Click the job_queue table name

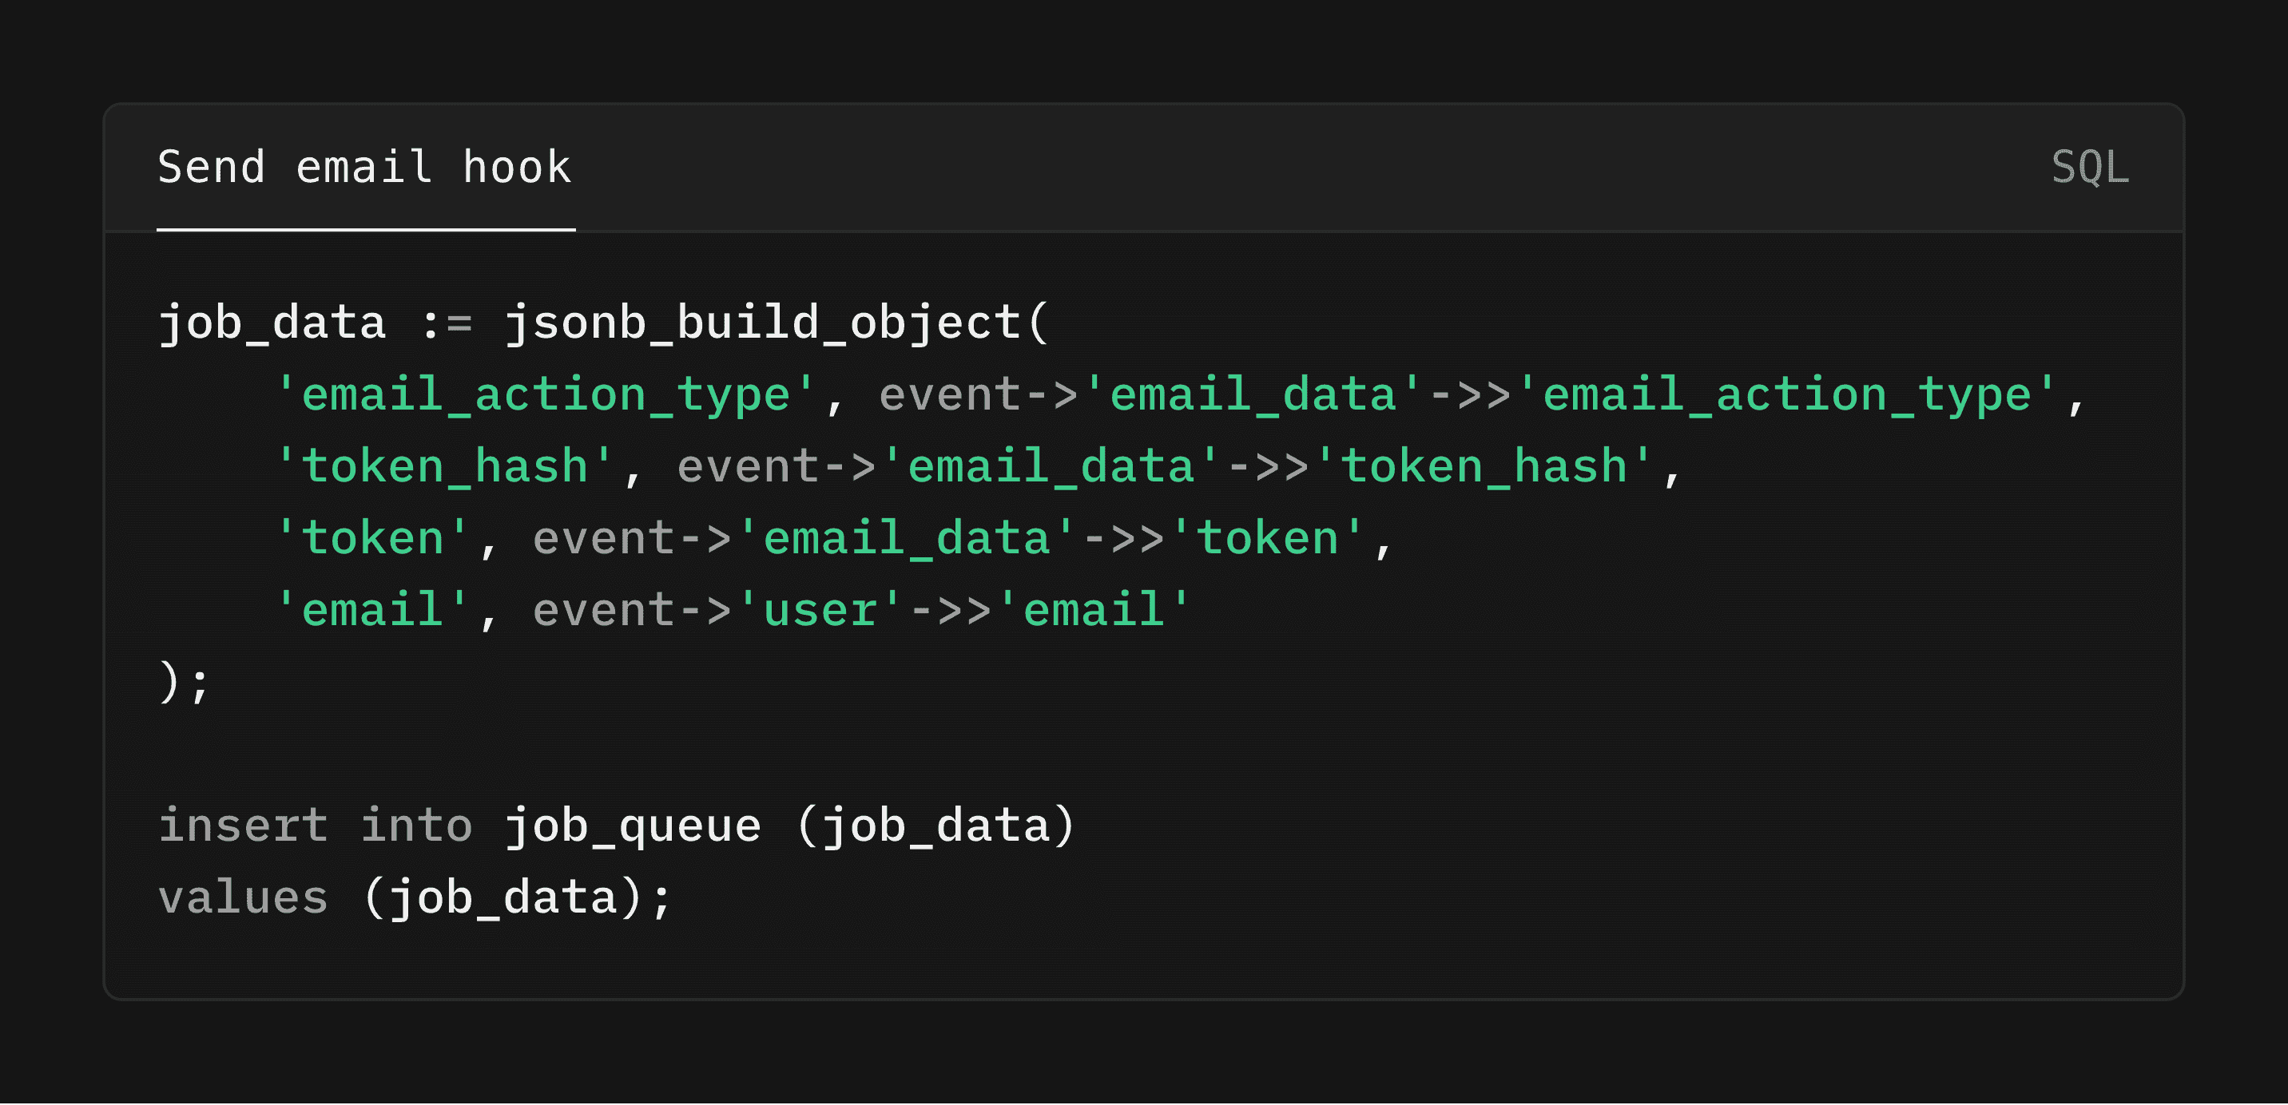(x=633, y=826)
